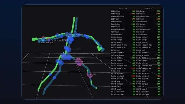
Task: Click the red 94% BASELINE RARM forearm ext value
Action: (x=133, y=68)
